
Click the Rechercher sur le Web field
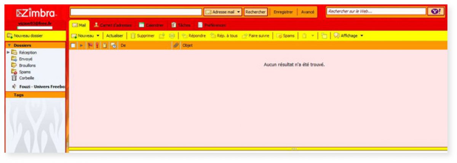click(376, 11)
